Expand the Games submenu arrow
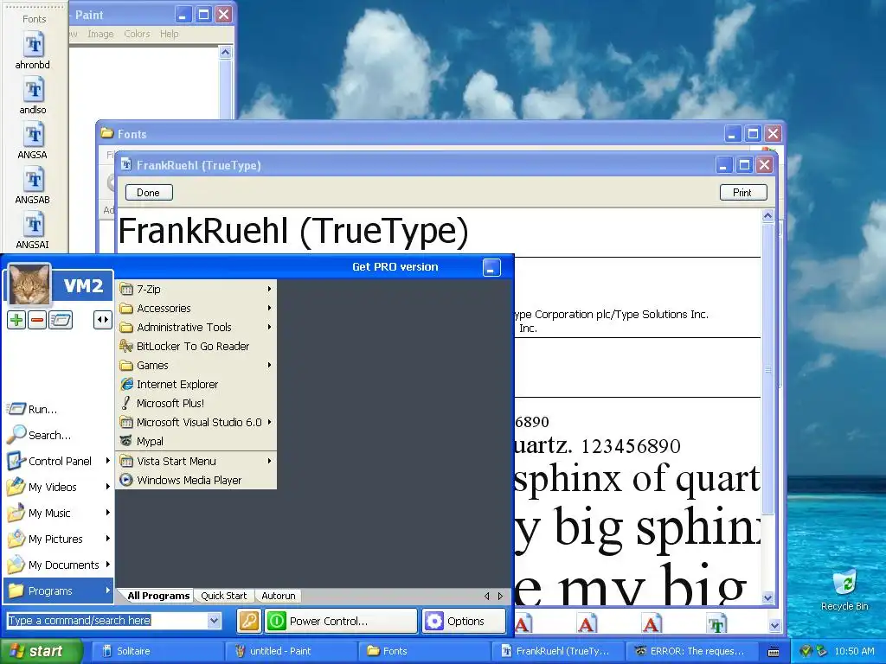This screenshot has height=664, width=886. click(269, 366)
